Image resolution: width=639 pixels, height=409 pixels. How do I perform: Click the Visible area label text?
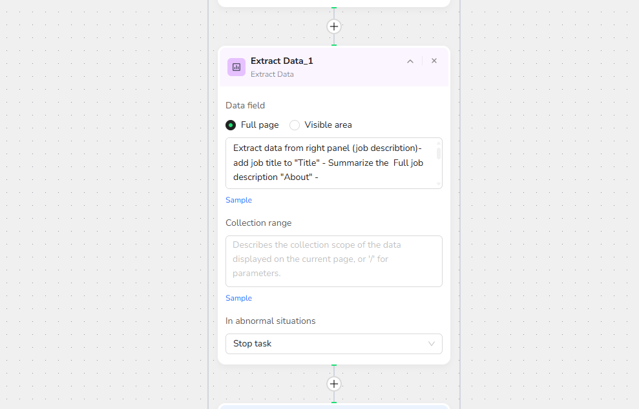(x=328, y=125)
